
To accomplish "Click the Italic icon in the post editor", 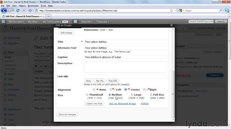I will [x=41, y=66].
